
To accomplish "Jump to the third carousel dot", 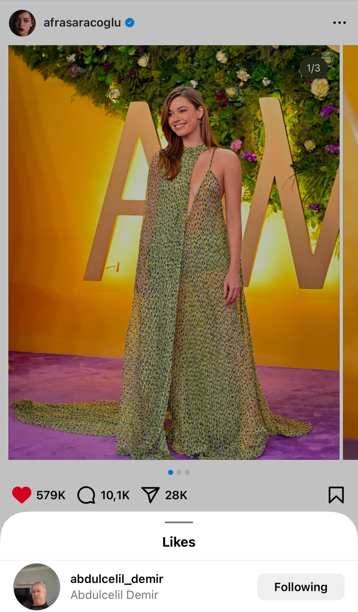I will [x=187, y=472].
